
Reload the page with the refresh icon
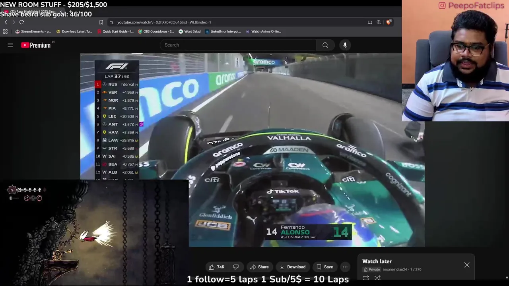(21, 22)
